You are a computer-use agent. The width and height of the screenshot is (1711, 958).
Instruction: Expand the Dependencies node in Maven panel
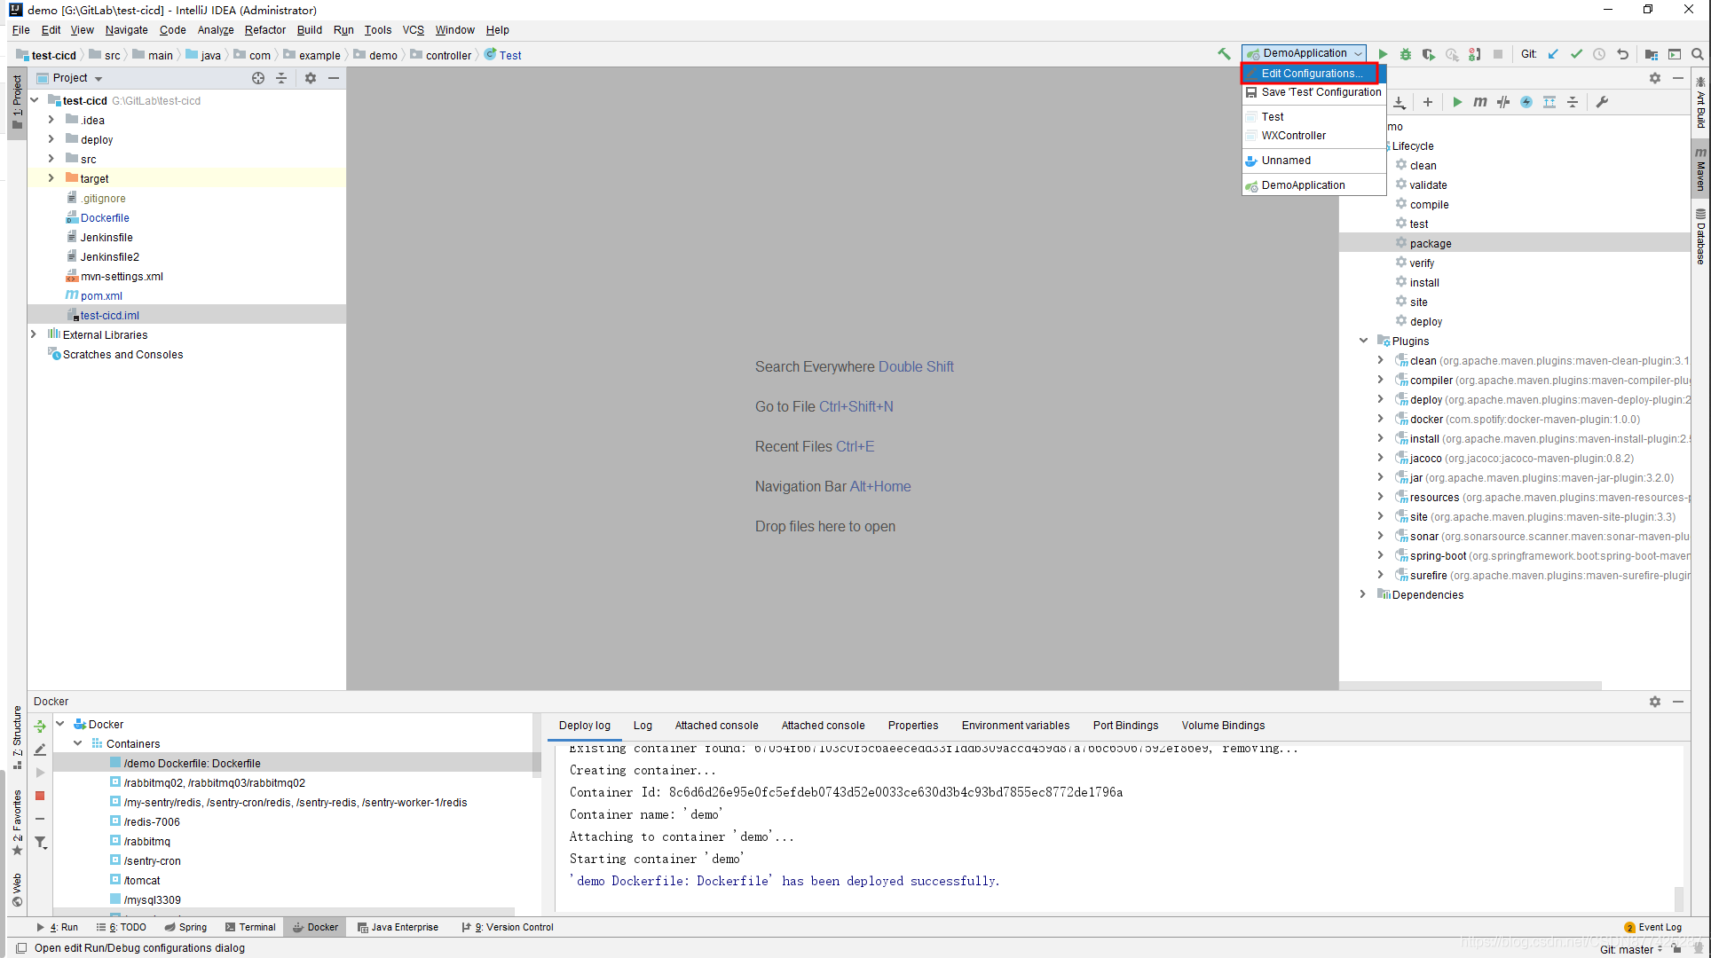click(x=1363, y=594)
